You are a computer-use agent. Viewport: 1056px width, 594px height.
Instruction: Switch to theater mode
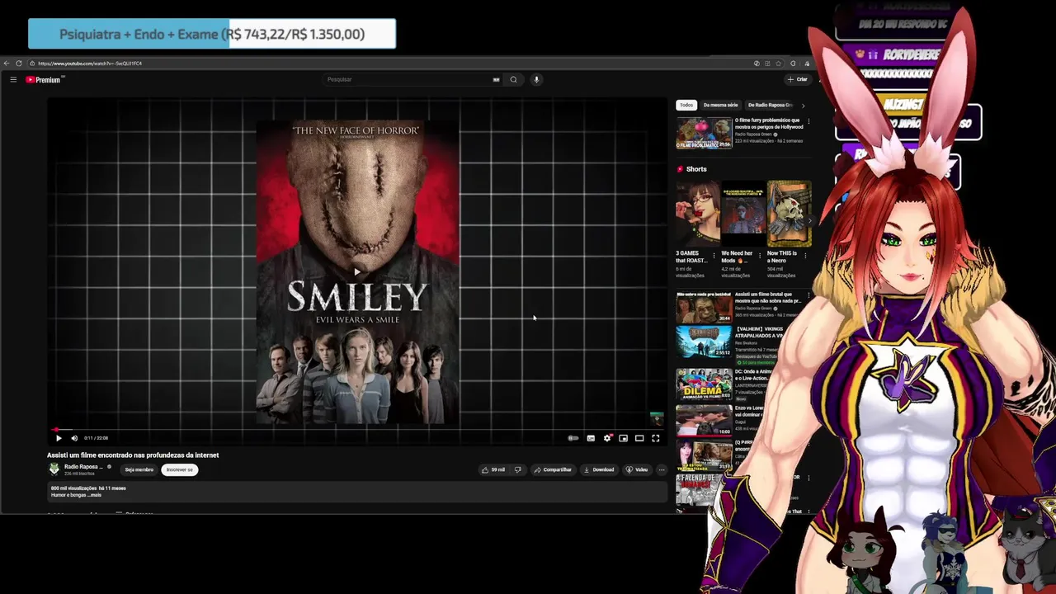pos(639,438)
